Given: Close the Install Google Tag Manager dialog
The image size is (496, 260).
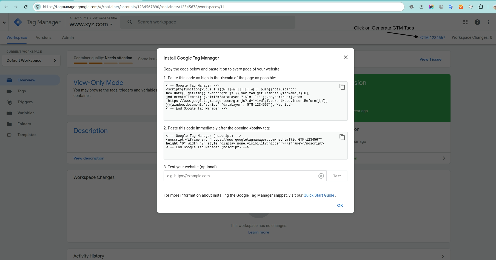Looking at the screenshot, I should pos(345,57).
